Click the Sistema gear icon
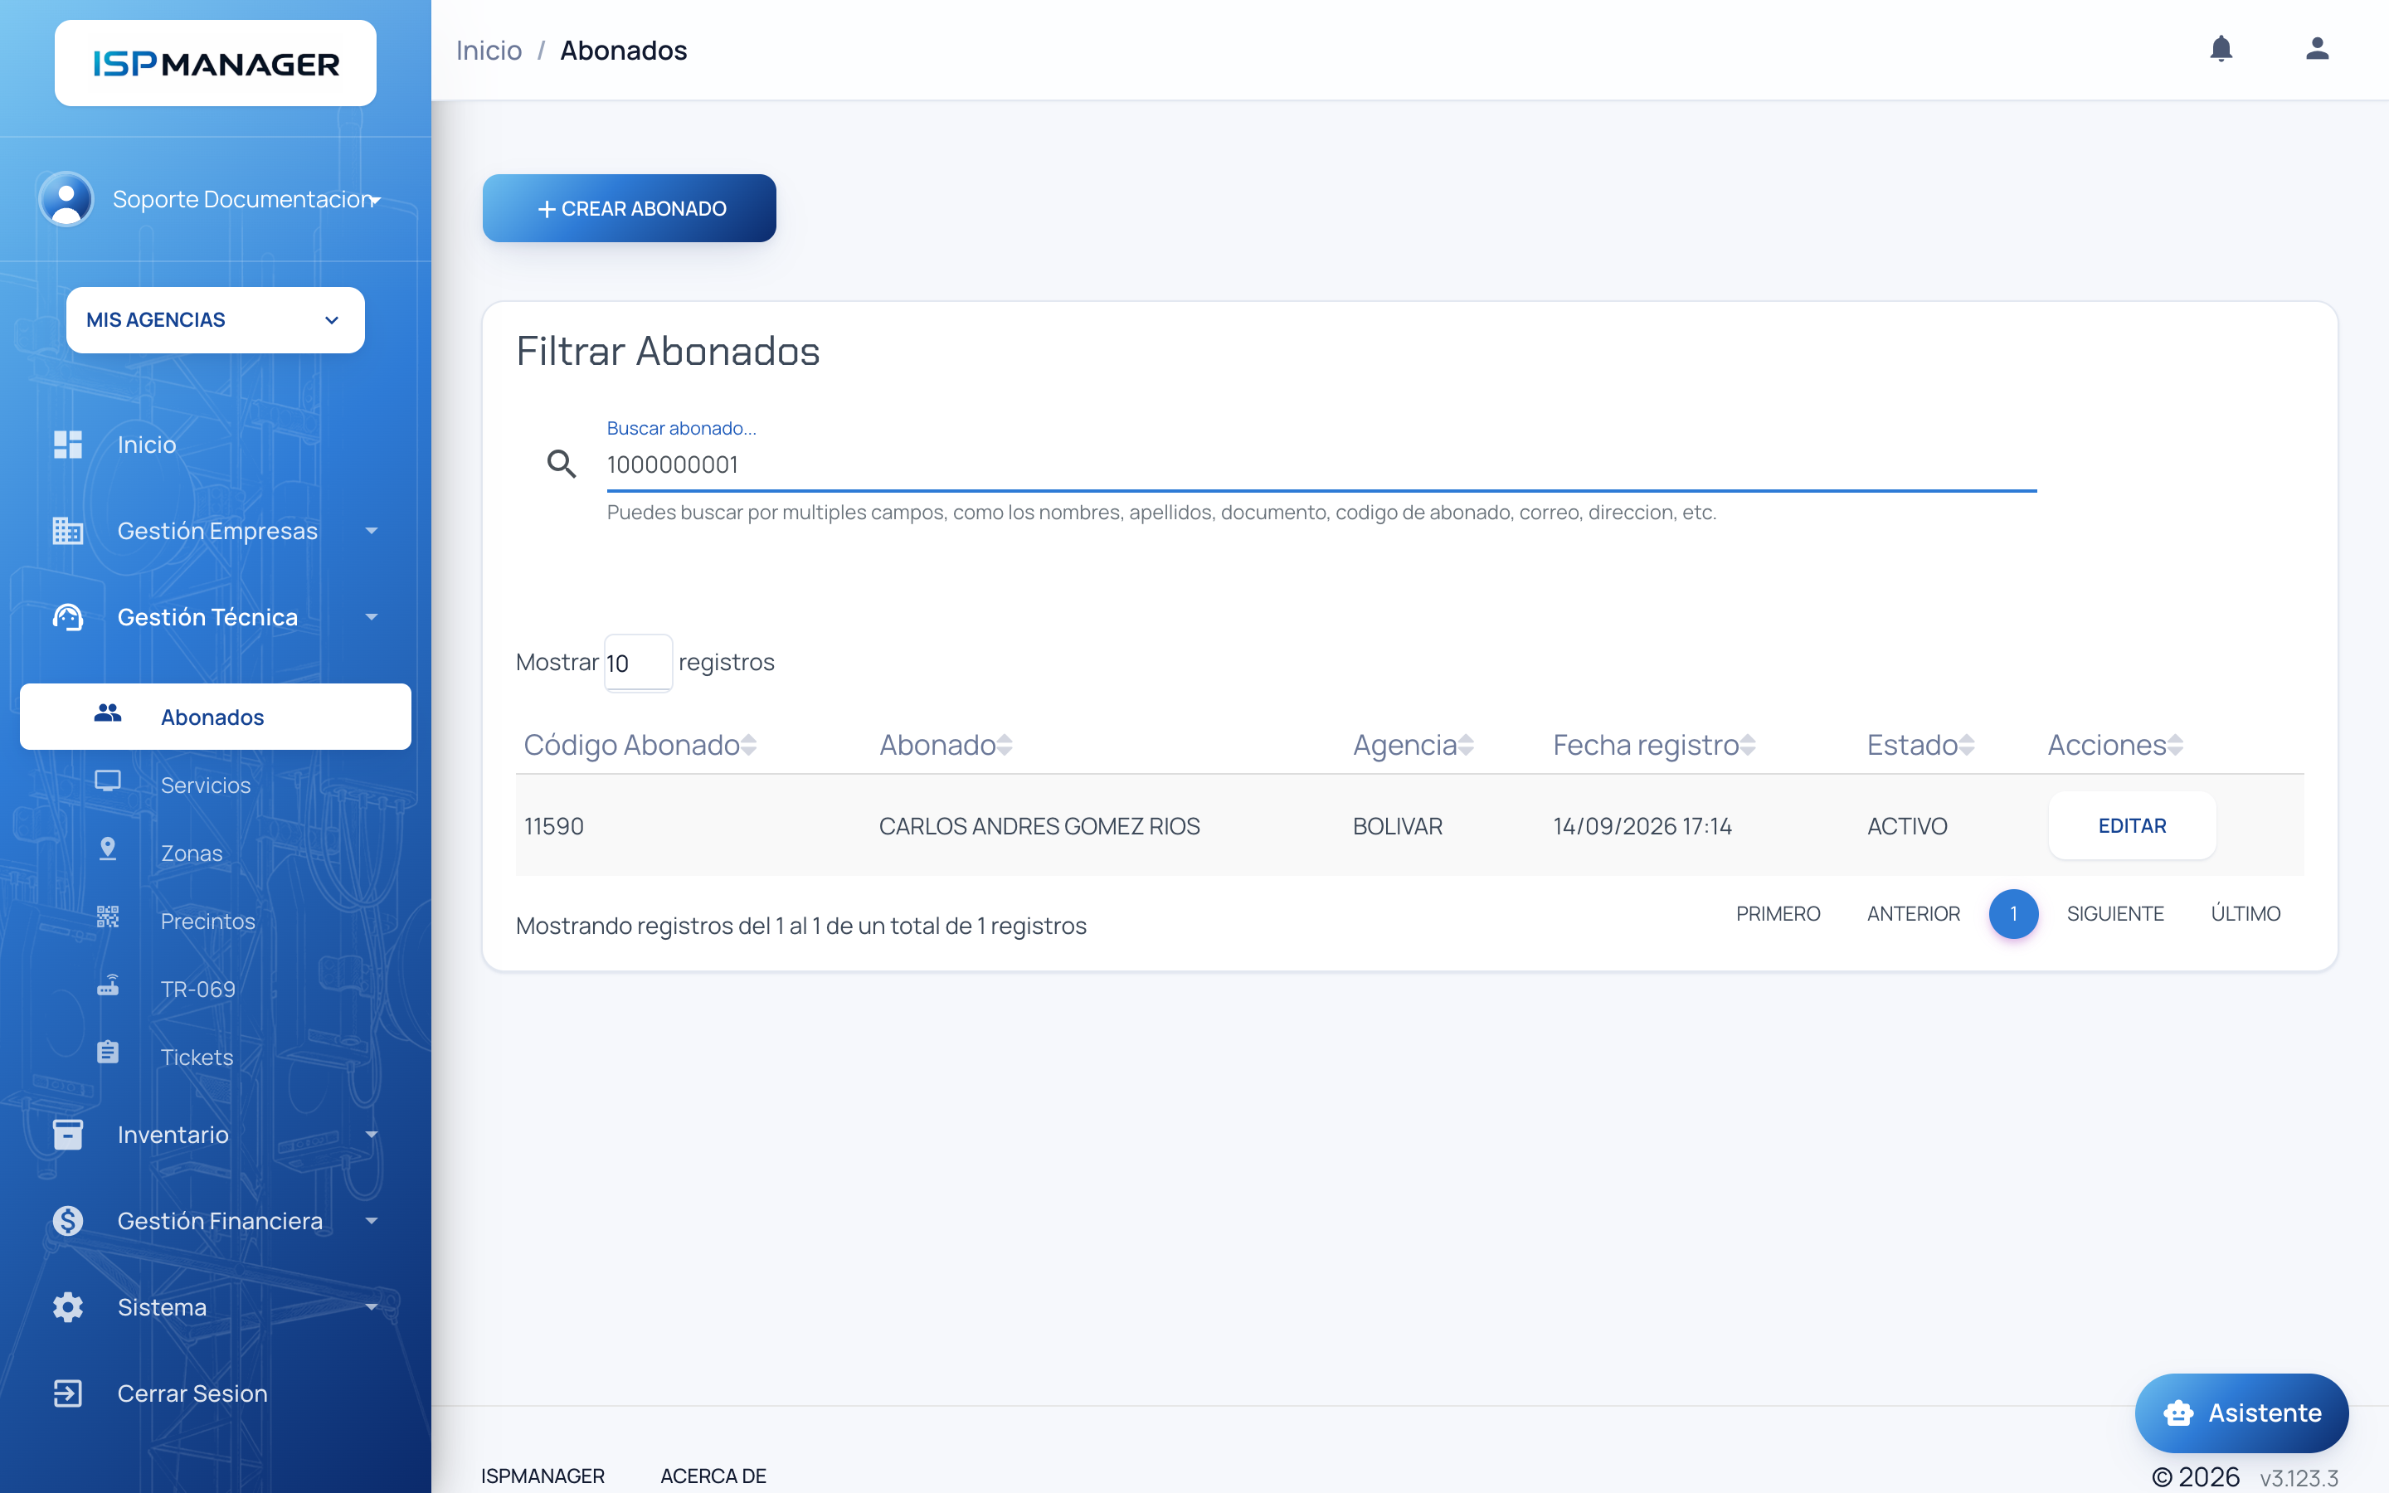2389x1493 pixels. point(67,1307)
